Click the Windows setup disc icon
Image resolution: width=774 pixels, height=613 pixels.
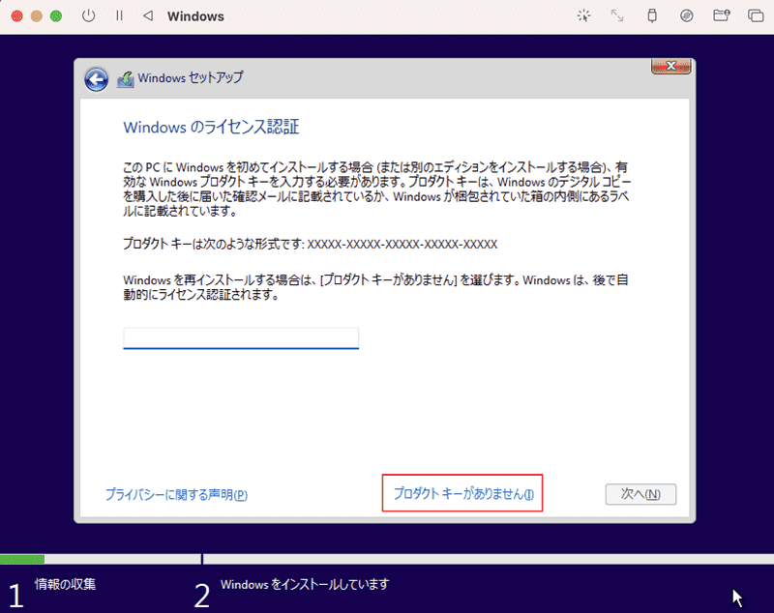point(126,79)
